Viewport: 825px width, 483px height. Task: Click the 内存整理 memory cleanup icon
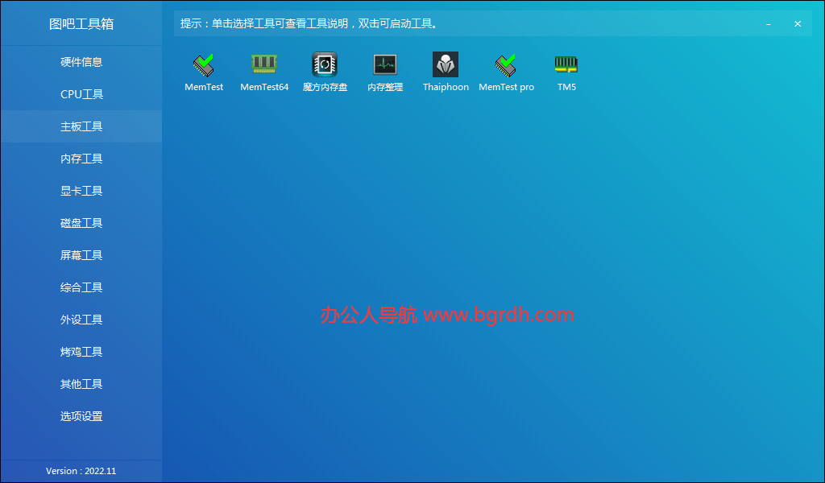point(385,71)
